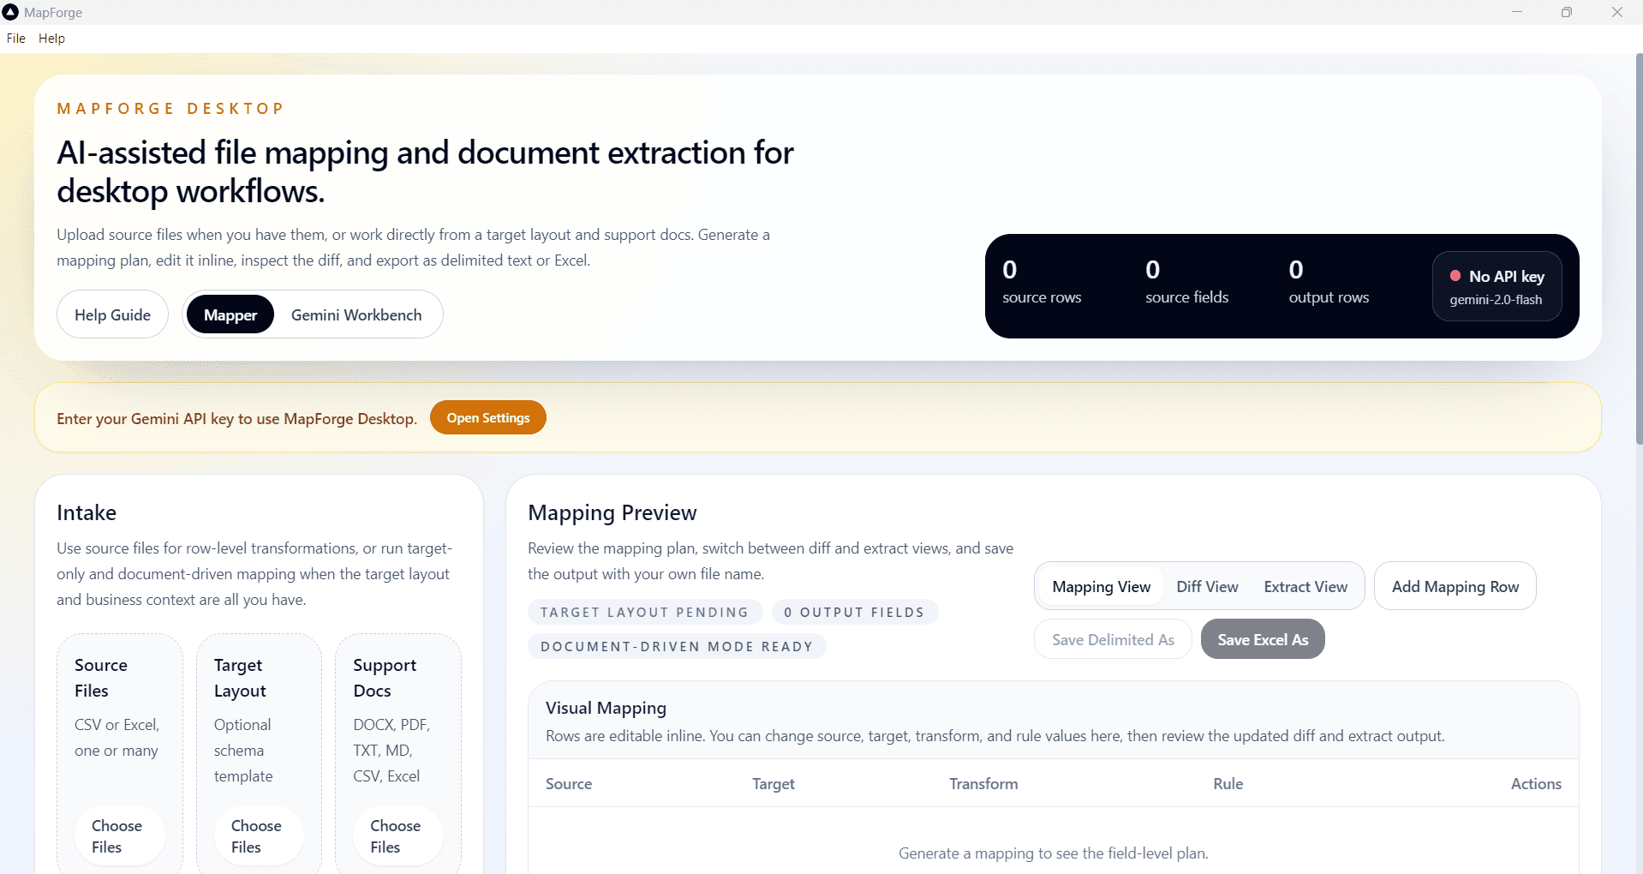This screenshot has width=1643, height=874.
Task: Click the DOCUMENT-DRIVEN MODE READY badge
Action: tap(676, 646)
